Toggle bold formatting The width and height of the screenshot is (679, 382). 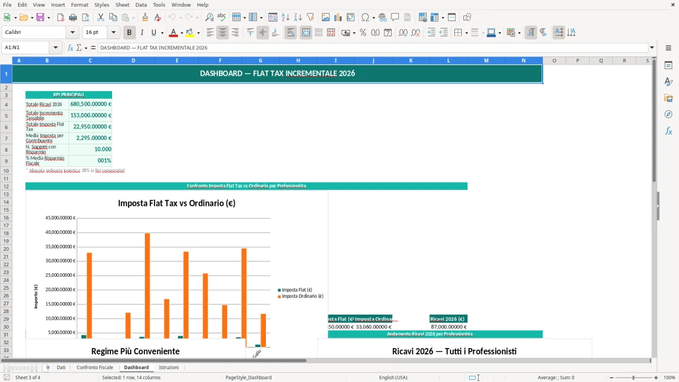(x=130, y=33)
